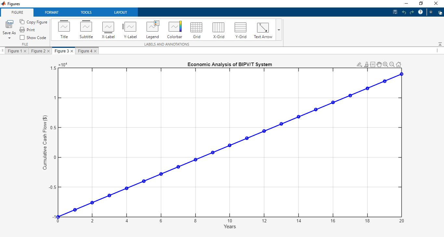This screenshot has height=237, width=444.
Task: Insert a Legend on the plot
Action: point(152,30)
